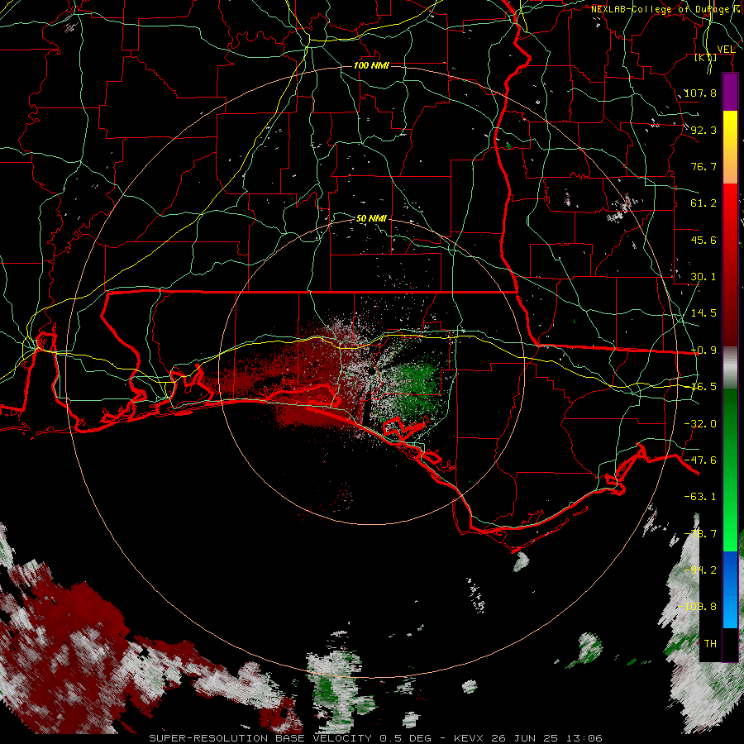Pick the yellow-orange segment of the velocity bar
Screen dimensions: 744x744
[x=730, y=147]
